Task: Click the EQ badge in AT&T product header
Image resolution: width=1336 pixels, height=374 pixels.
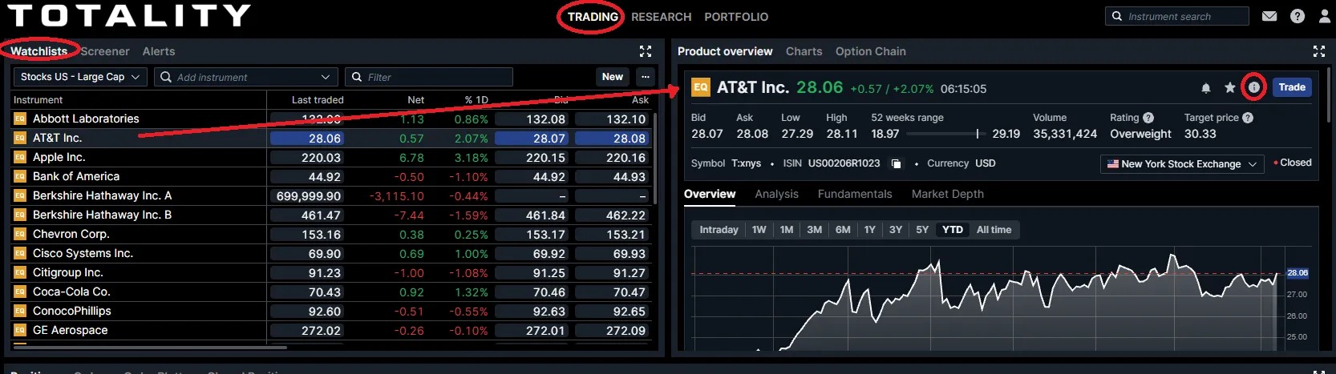Action: click(x=701, y=87)
